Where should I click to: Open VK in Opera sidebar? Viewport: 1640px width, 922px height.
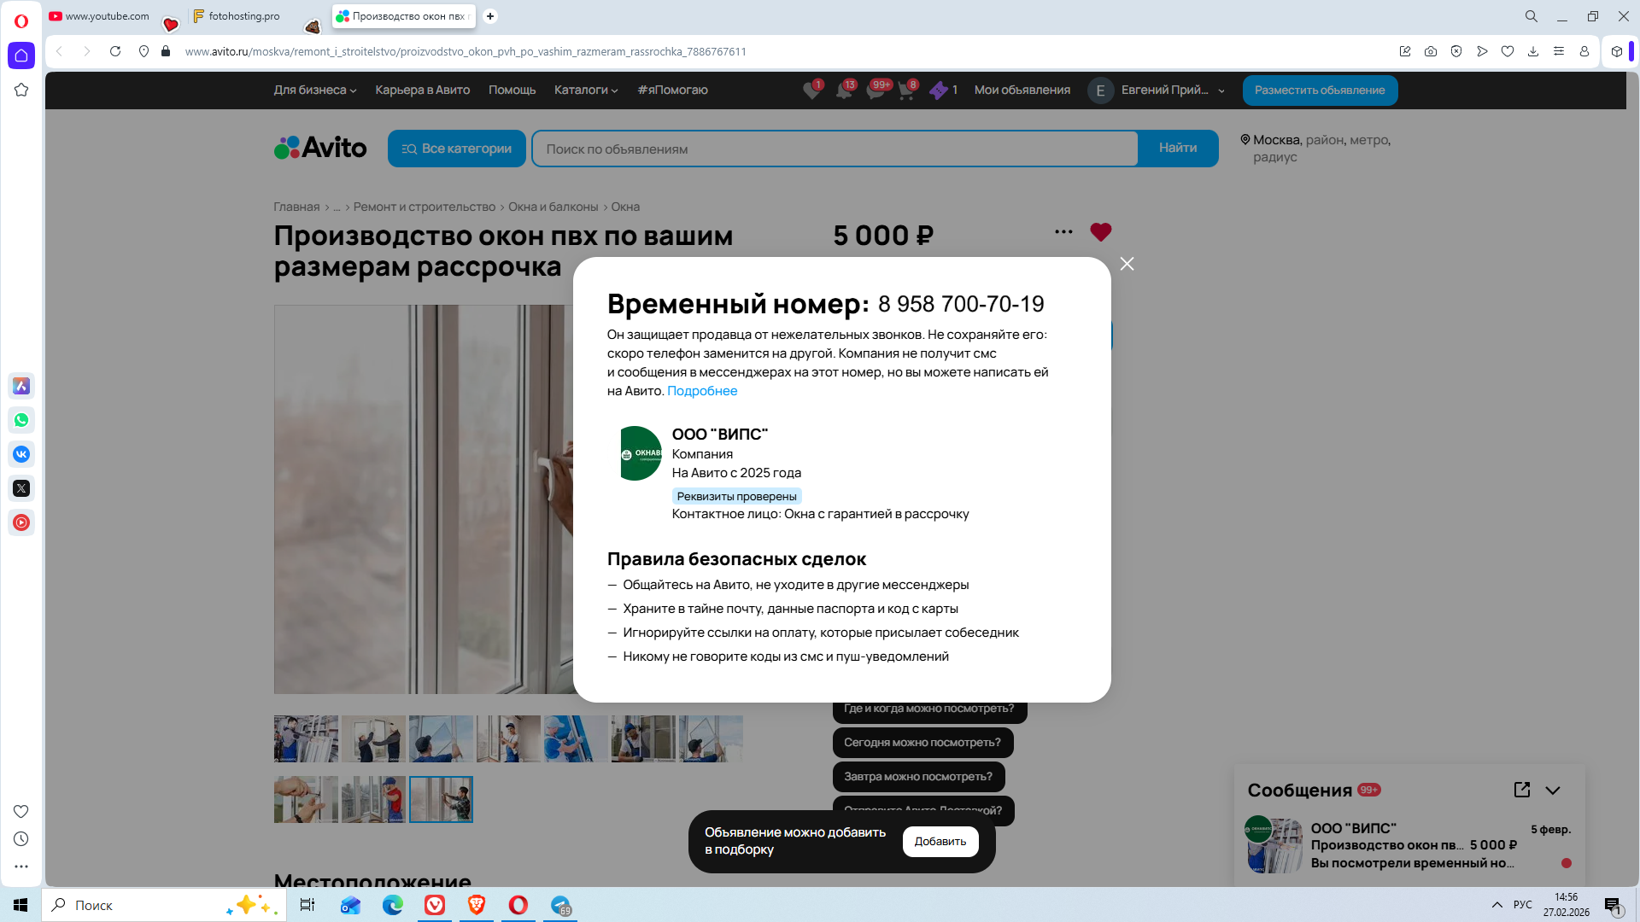pos(21,454)
